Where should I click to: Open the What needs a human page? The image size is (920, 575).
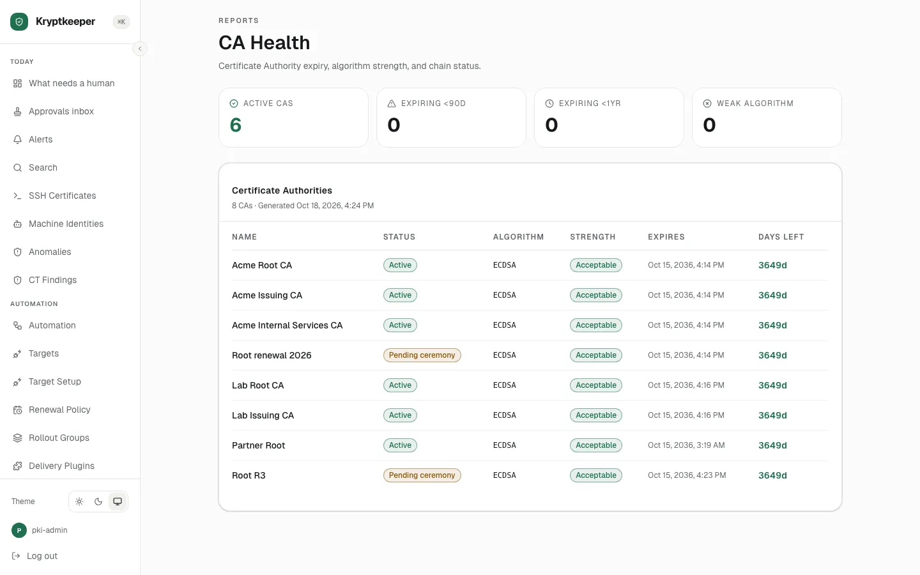[72, 84]
